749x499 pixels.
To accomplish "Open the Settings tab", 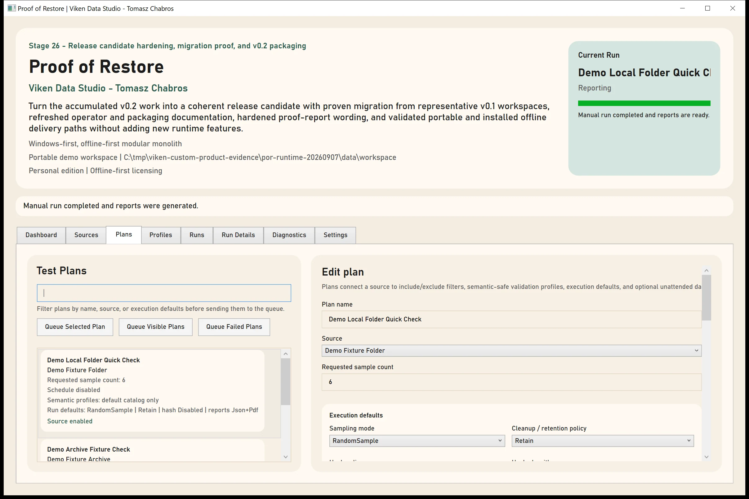I will [x=335, y=235].
